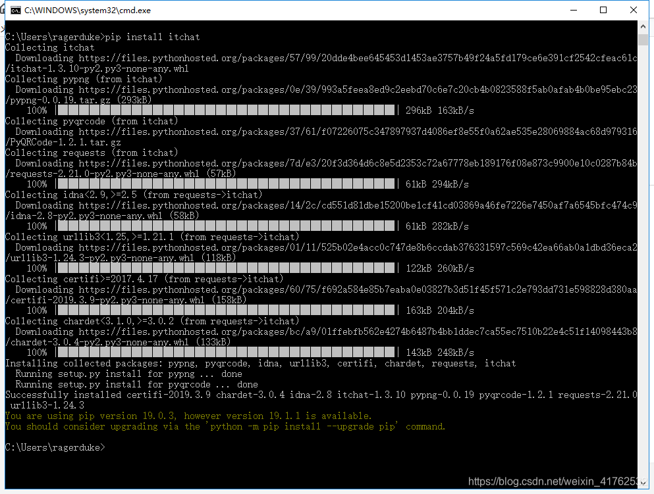The height and width of the screenshot is (494, 654).
Task: Click the yellow 'pip version 19.0.3' warning line
Action: (x=188, y=416)
